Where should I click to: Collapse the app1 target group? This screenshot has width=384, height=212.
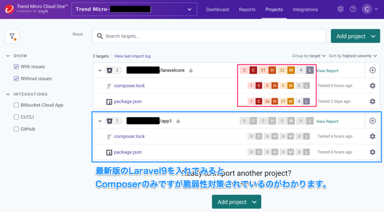(100, 121)
